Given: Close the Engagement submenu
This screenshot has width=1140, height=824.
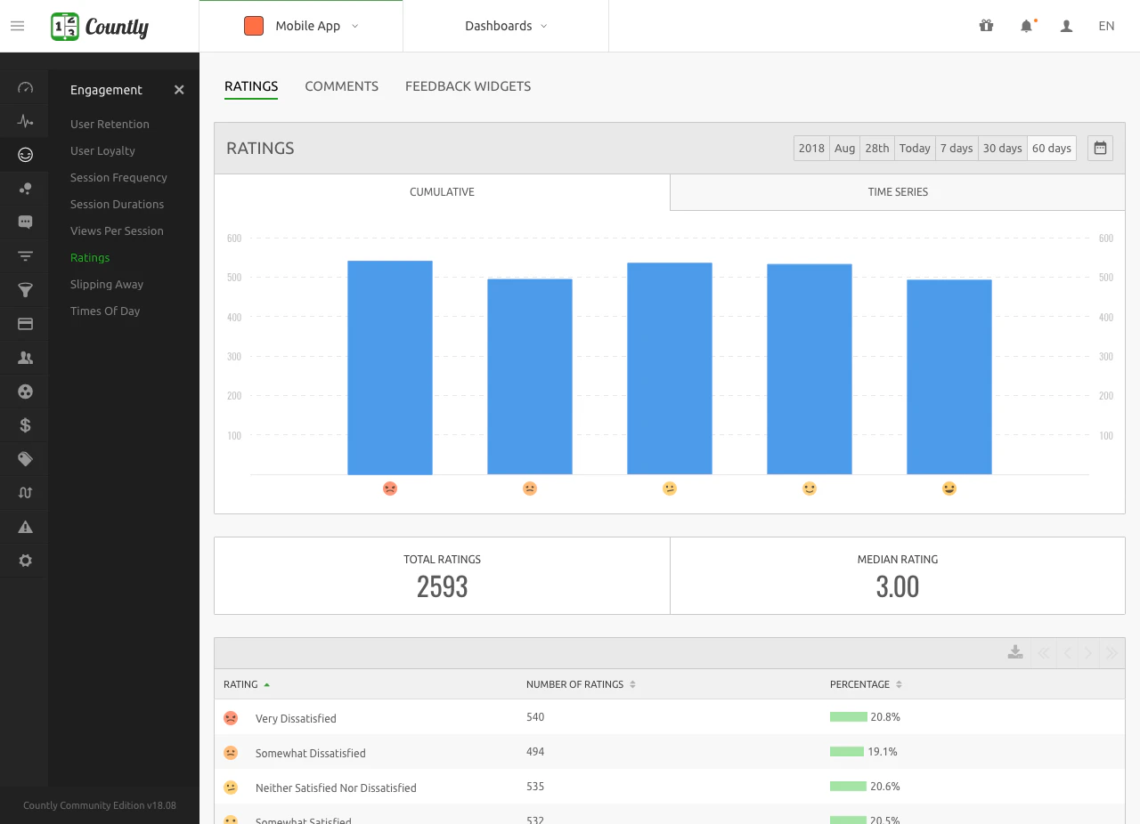Looking at the screenshot, I should pyautogui.click(x=179, y=90).
